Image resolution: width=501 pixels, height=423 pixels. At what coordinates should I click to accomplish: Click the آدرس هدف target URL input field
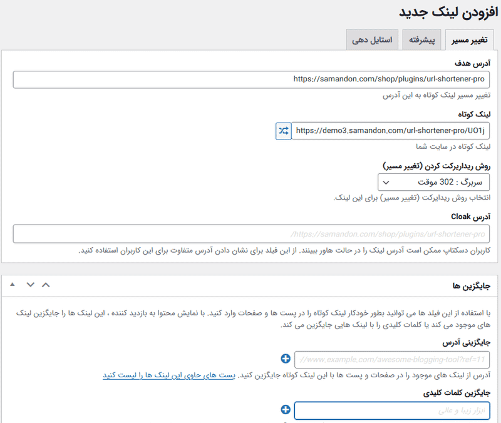pos(251,79)
